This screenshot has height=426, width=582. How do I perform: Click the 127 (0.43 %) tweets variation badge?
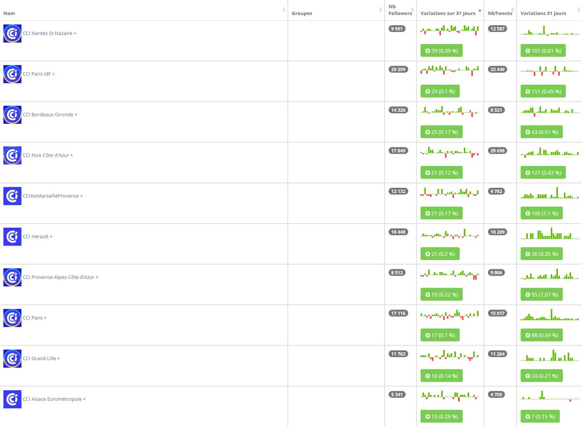point(543,173)
